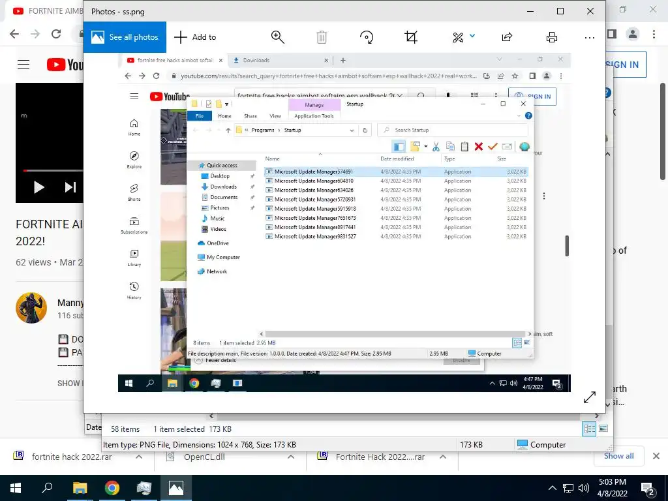
Task: Click the Chrome profile avatar icon
Action: [x=633, y=34]
